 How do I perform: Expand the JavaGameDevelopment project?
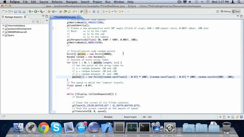pos(3,29)
